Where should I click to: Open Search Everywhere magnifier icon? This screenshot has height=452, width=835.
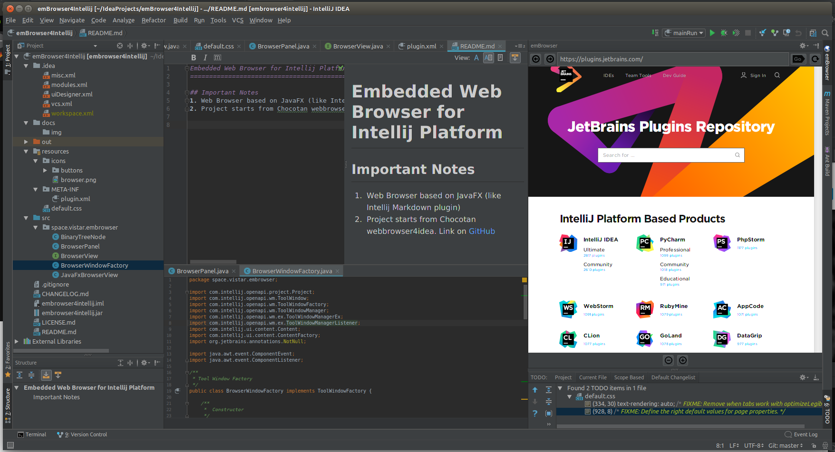(x=825, y=33)
